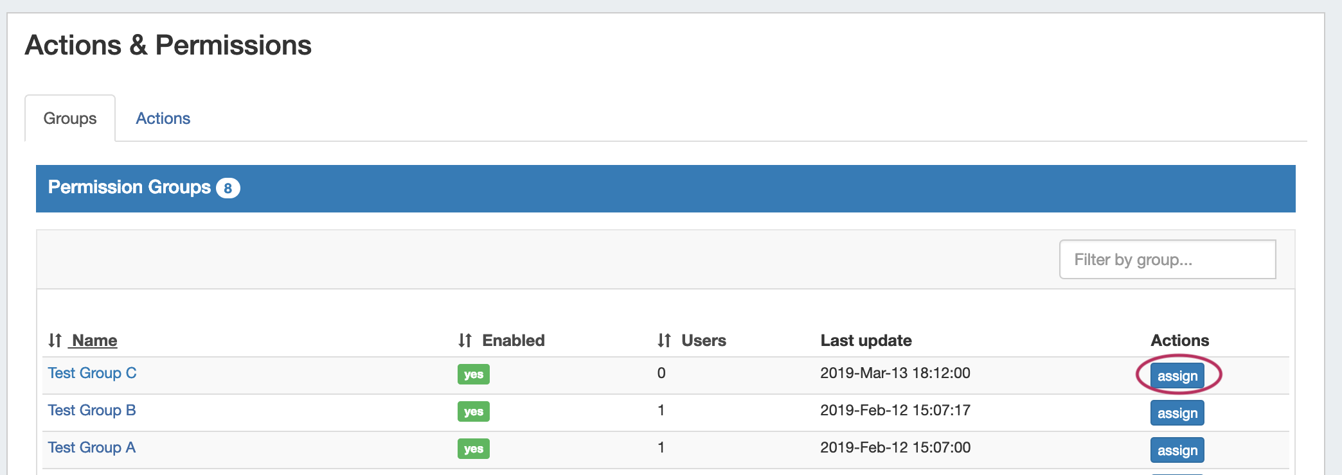Click the green yes badge for Test Group C
The width and height of the screenshot is (1342, 475).
click(473, 374)
